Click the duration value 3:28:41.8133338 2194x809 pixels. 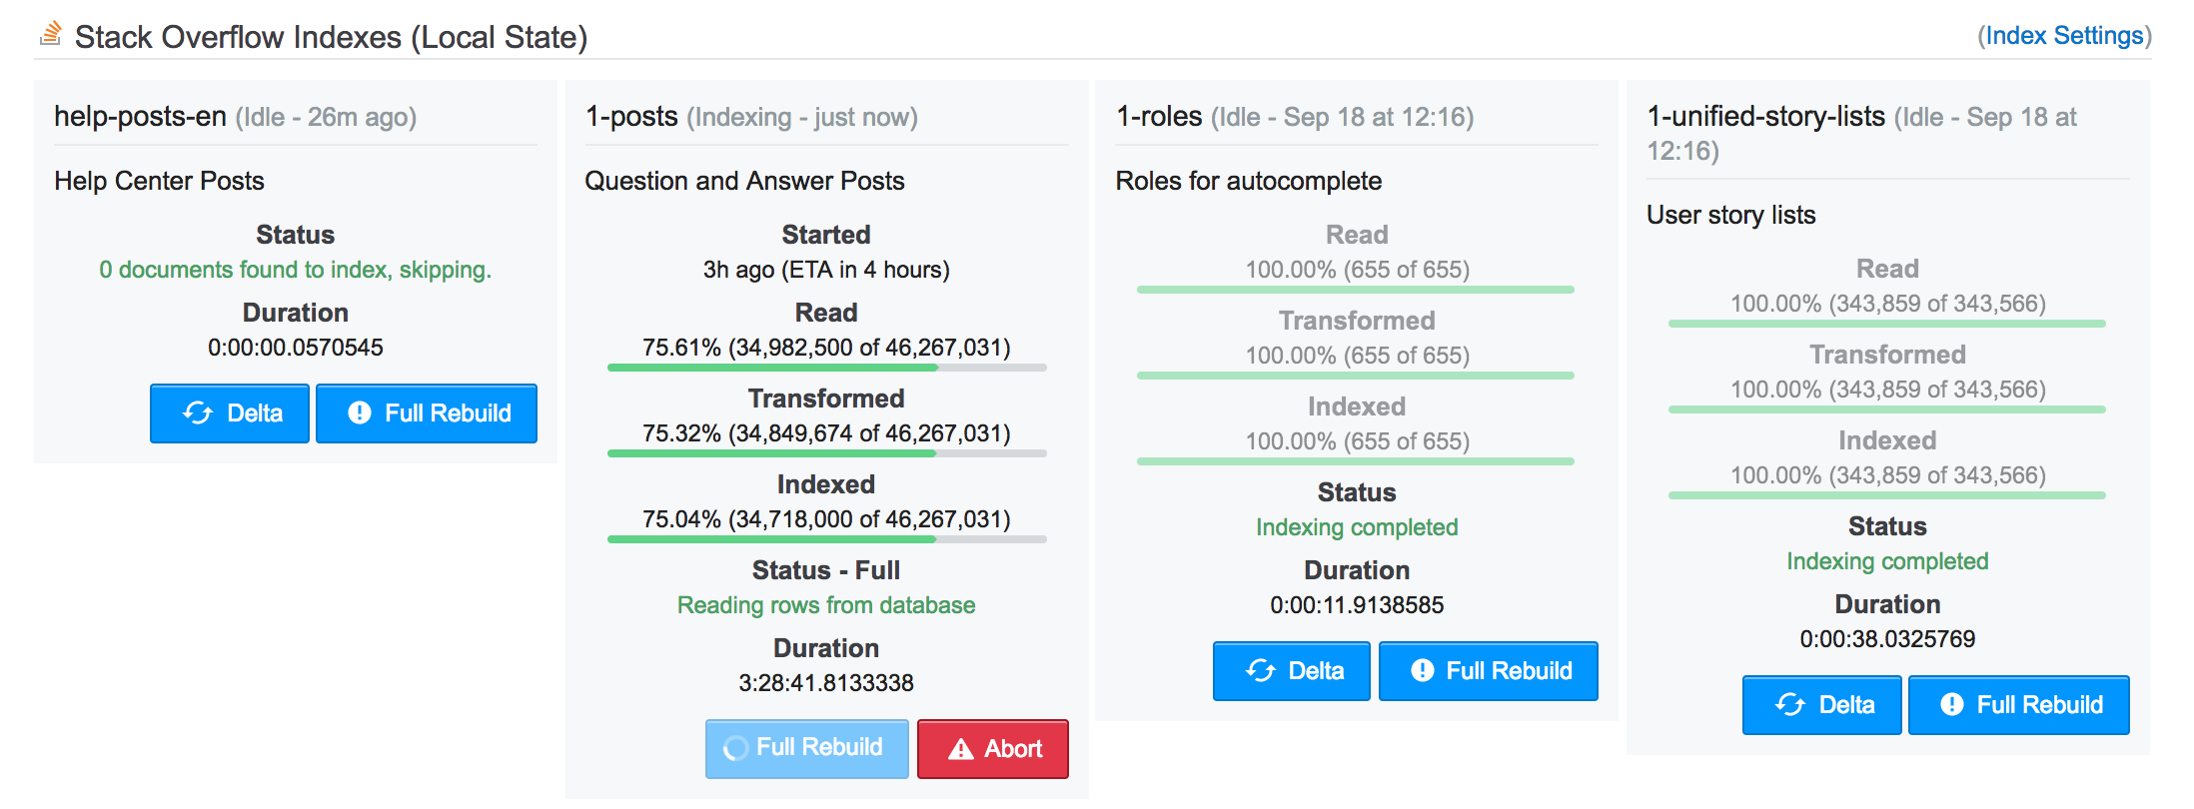(826, 683)
